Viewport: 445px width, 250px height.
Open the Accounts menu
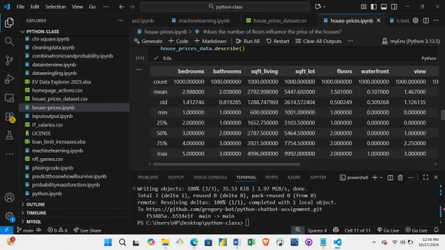(x=9, y=197)
